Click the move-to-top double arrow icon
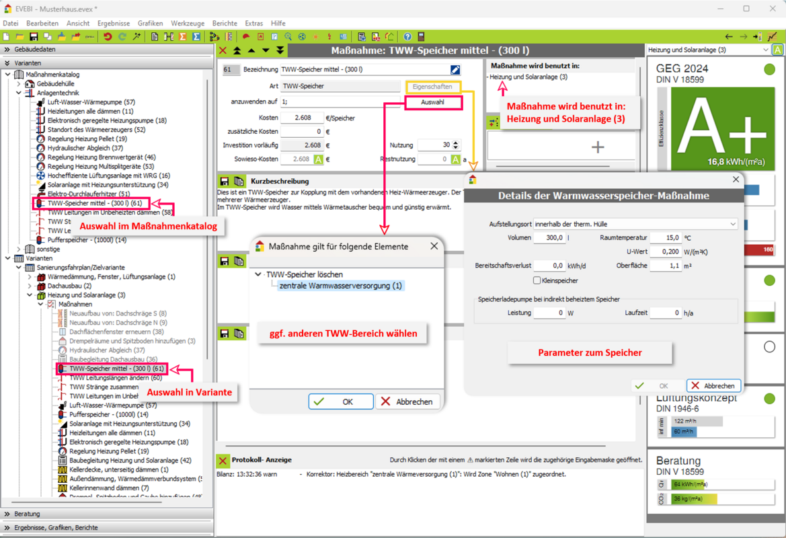 237,51
